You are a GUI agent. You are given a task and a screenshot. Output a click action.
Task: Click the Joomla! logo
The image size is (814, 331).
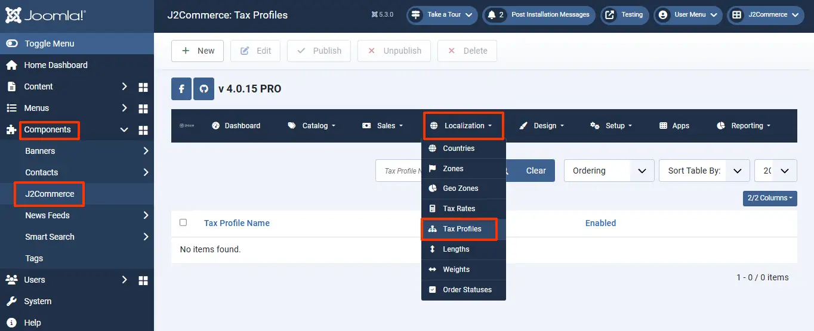coord(45,15)
